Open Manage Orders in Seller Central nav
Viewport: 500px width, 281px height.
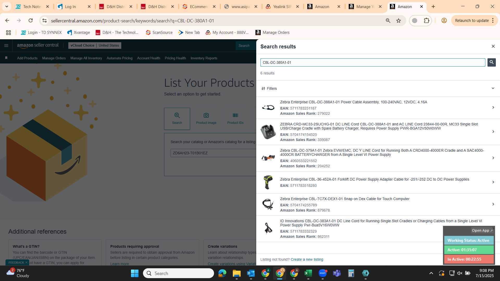54,58
